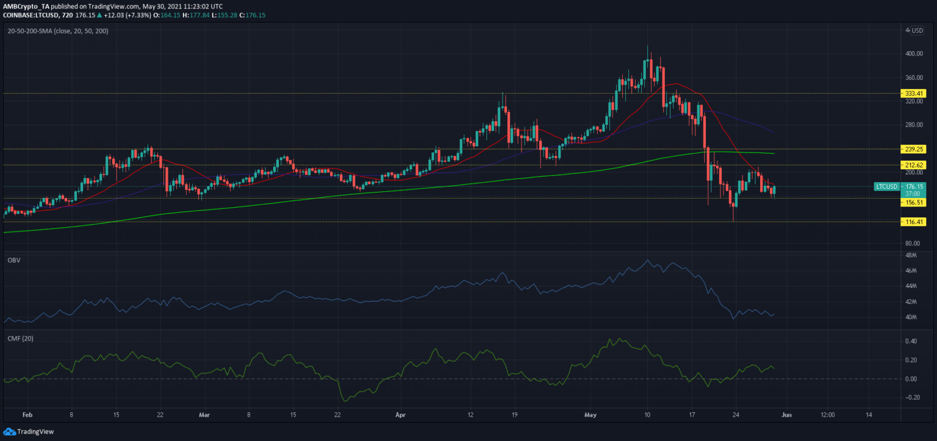Click the Jun label on time axis
The image size is (937, 441).
tap(786, 414)
